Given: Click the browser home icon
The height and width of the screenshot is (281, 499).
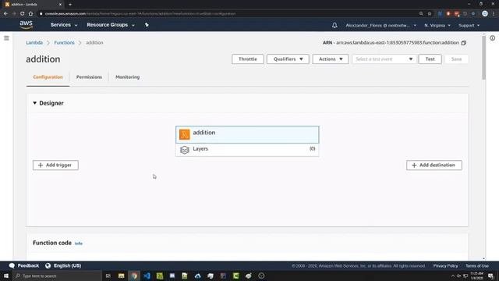Looking at the screenshot, I should pyautogui.click(x=30, y=14).
